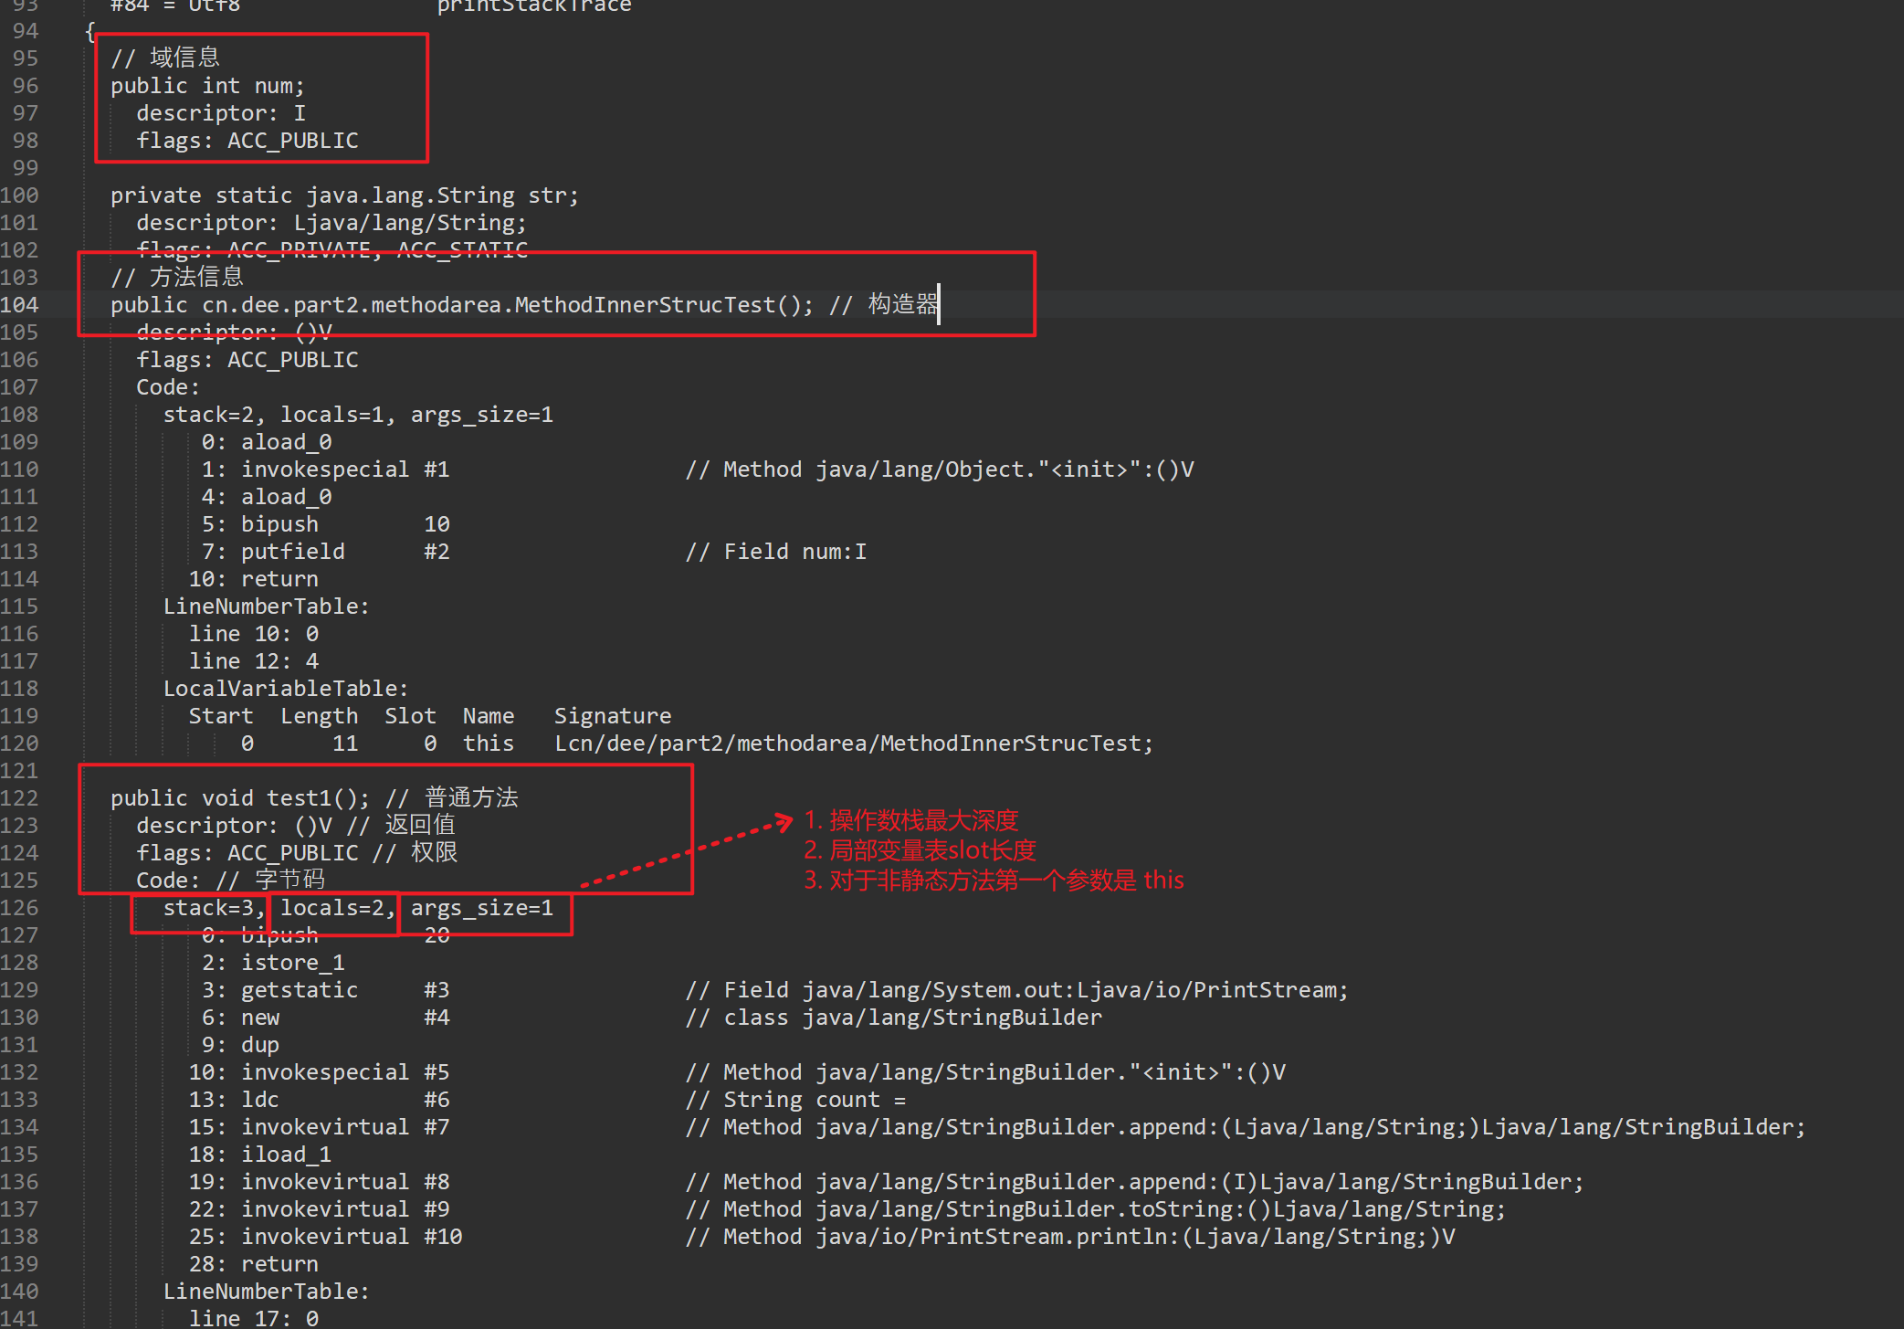The width and height of the screenshot is (1904, 1329).
Task: Click 'public void test1();' method declaration
Action: click(239, 798)
